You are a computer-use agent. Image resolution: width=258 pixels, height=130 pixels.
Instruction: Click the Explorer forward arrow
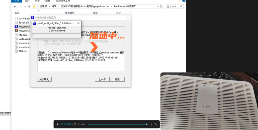tap(21, 7)
